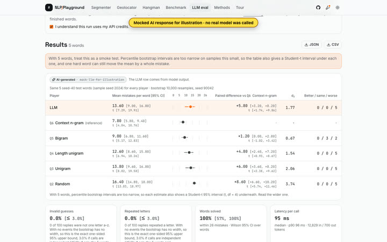Uncheck the API credits acknowledgment checkbox

click(x=52, y=27)
